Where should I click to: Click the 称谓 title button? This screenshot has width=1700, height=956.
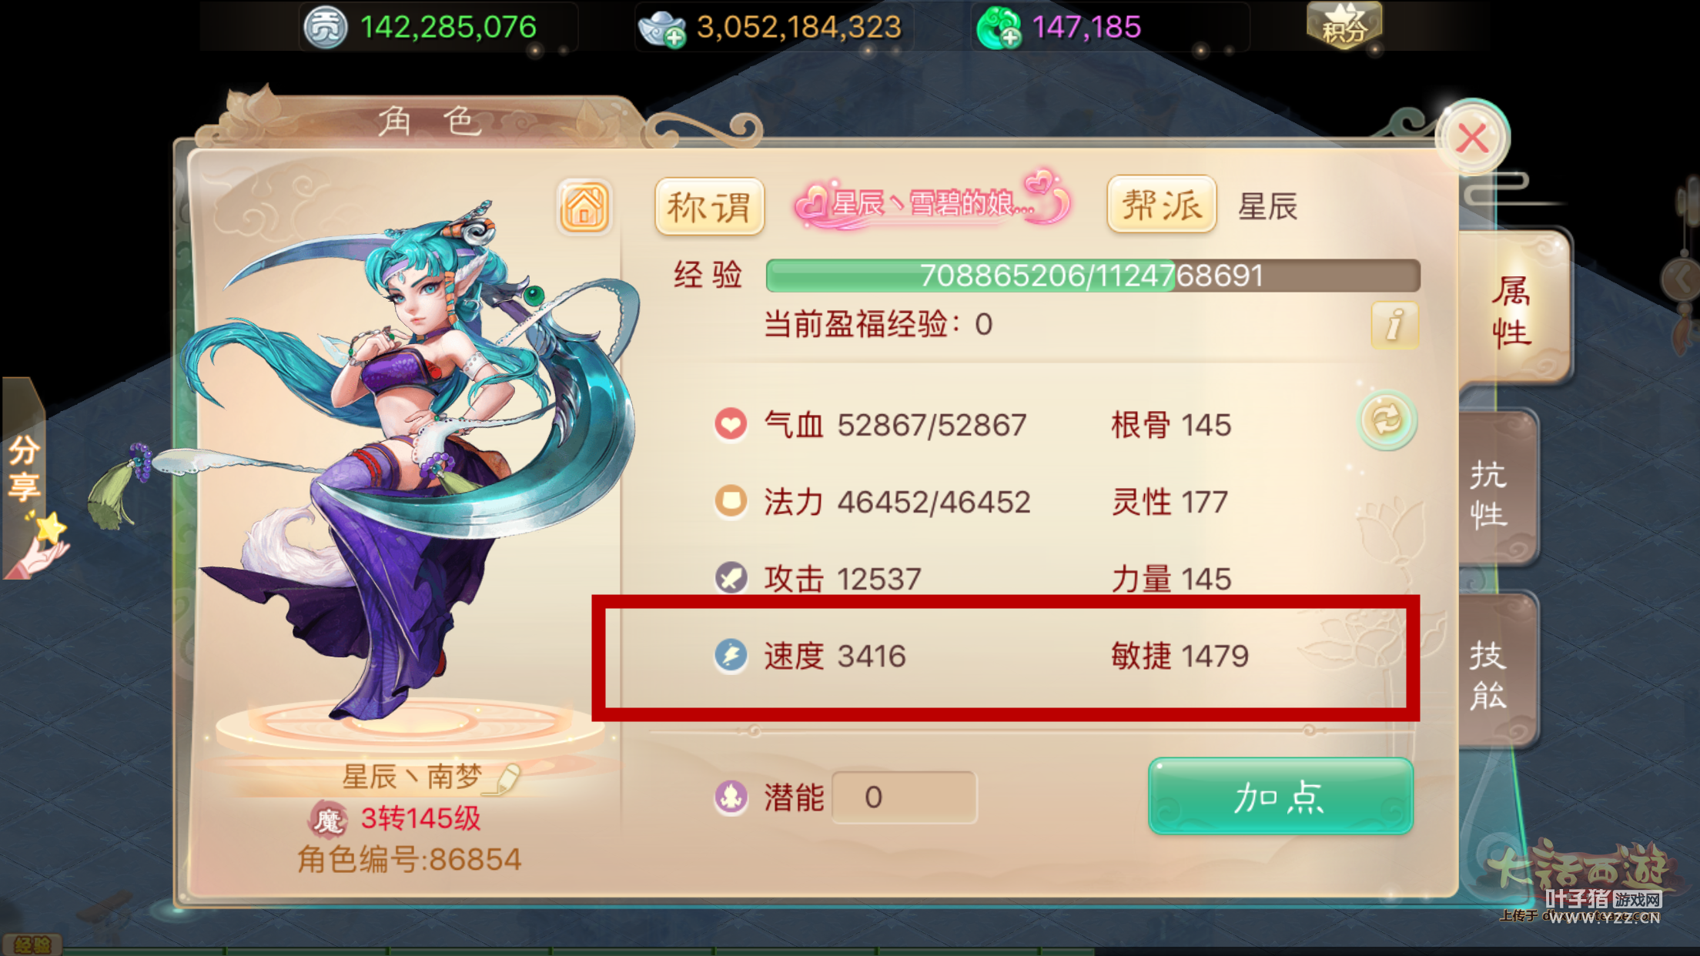tap(709, 206)
